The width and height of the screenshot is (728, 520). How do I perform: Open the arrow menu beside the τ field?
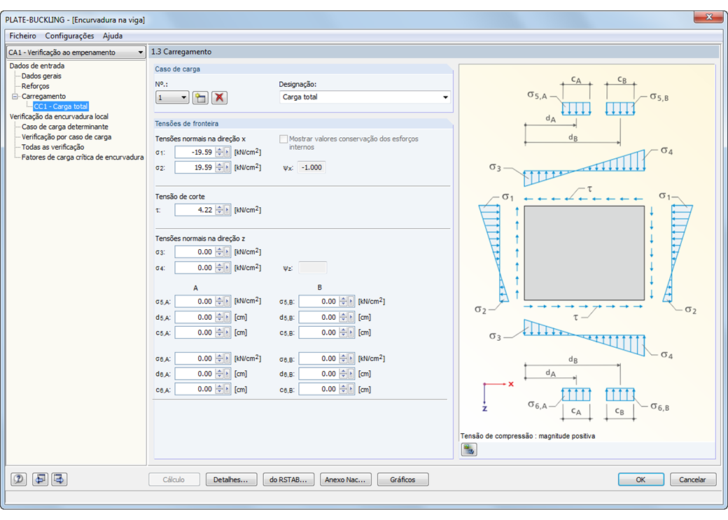point(227,209)
